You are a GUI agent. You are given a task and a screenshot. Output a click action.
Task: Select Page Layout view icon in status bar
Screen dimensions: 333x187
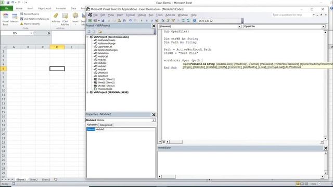[x=302, y=183]
